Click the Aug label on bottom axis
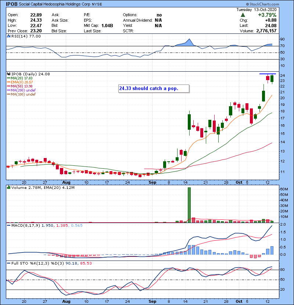 point(66,301)
